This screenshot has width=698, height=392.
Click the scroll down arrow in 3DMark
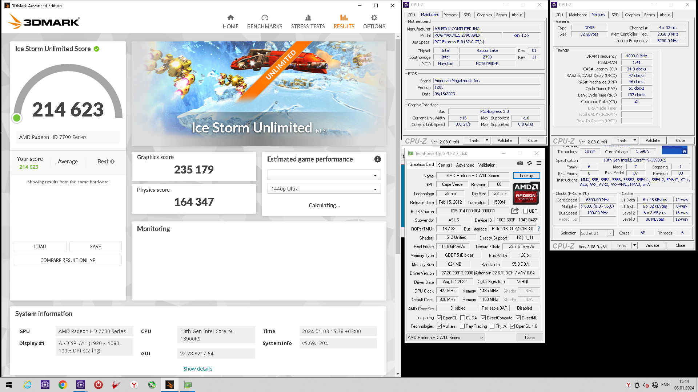pos(398,374)
